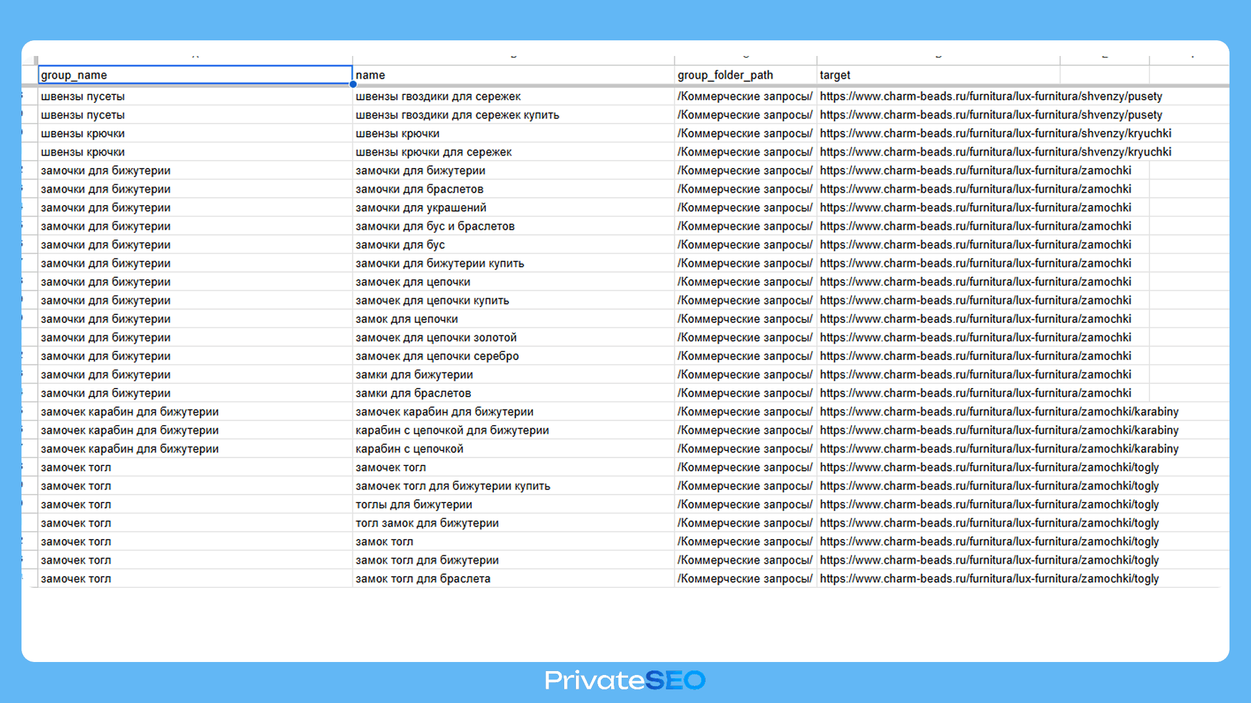Click 'Коммерческие запросы' cell in first row
The height and width of the screenshot is (703, 1251).
click(x=745, y=96)
